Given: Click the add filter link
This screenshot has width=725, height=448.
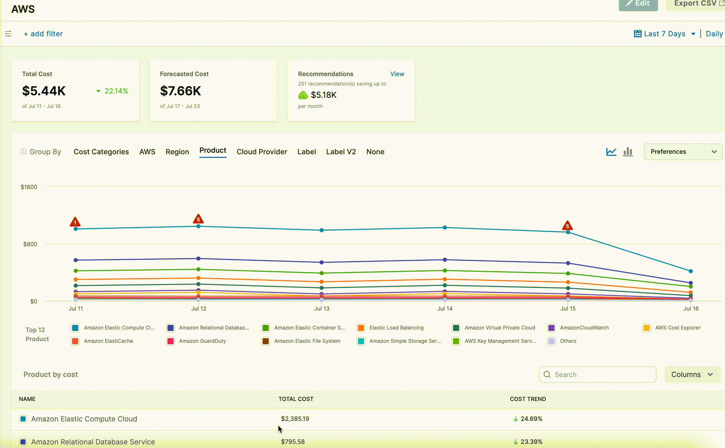Looking at the screenshot, I should coord(43,34).
